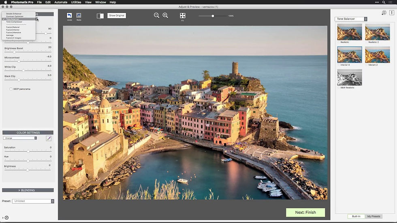Image resolution: width=397 pixels, height=223 pixels.
Task: Choose Tone Compressor from the method list
Action: point(14,22)
